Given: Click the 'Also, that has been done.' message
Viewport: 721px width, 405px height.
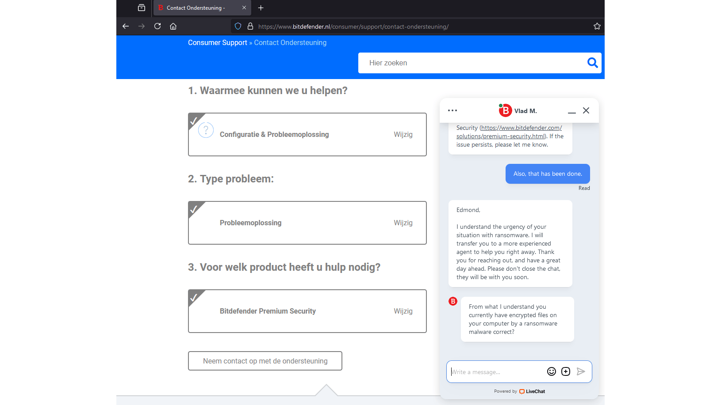Looking at the screenshot, I should [548, 174].
